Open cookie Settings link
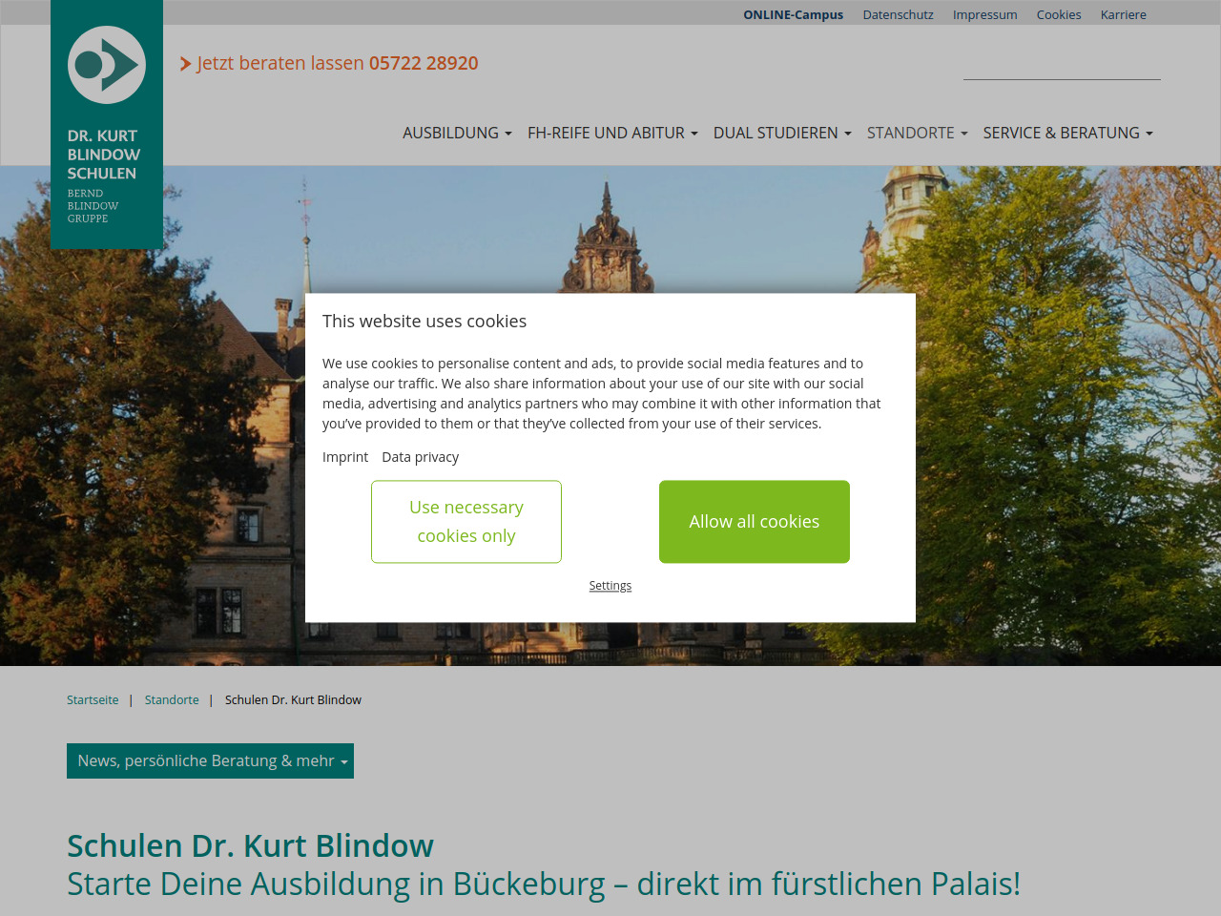The width and height of the screenshot is (1221, 916). [x=610, y=586]
